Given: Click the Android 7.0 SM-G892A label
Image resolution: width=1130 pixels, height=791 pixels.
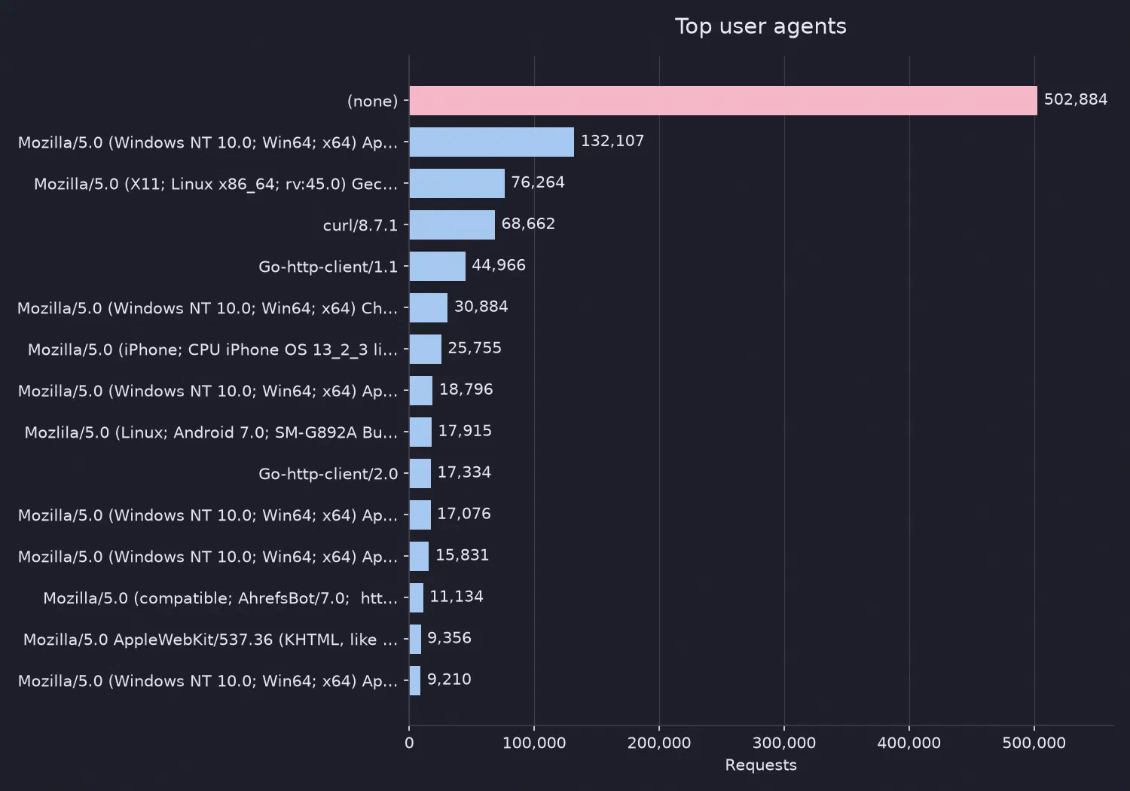Looking at the screenshot, I should tap(211, 432).
